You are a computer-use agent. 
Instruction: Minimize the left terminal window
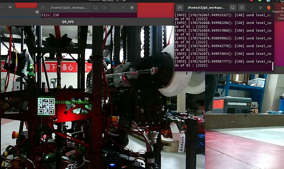tap(115, 8)
